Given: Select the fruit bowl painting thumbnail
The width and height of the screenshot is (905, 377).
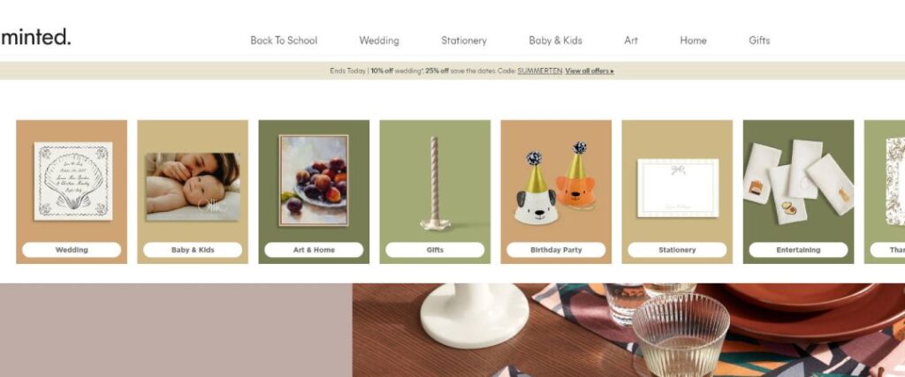Looking at the screenshot, I should 314,180.
